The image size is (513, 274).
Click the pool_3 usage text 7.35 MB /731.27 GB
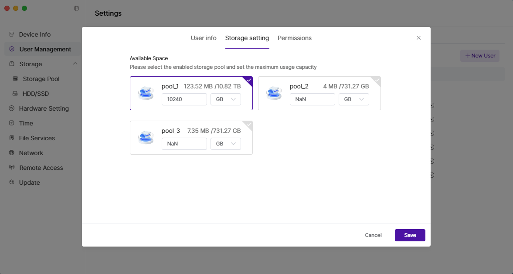click(214, 131)
